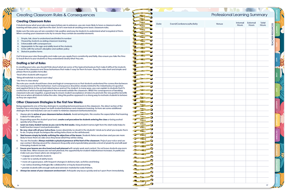Click the Internal Hours column header
This screenshot has width=293, height=193.
click(x=240, y=24)
